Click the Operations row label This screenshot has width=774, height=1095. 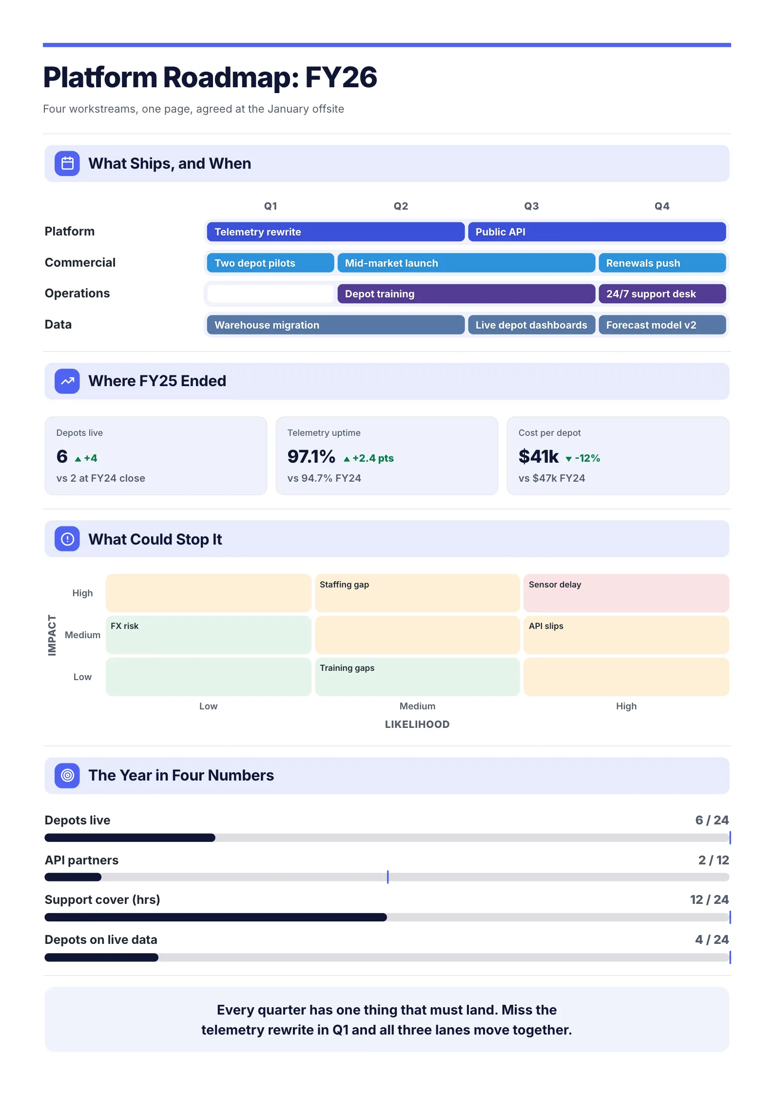(x=77, y=293)
